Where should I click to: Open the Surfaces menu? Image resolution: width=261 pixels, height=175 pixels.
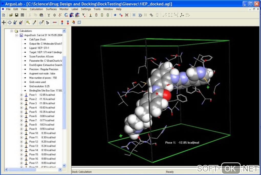[x=51, y=9]
